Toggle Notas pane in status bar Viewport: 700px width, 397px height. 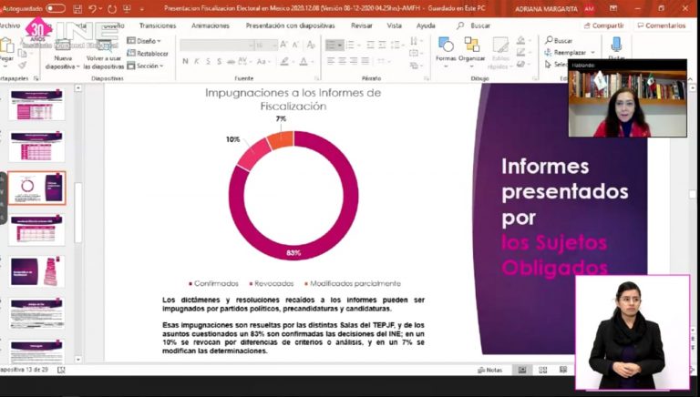[489, 370]
